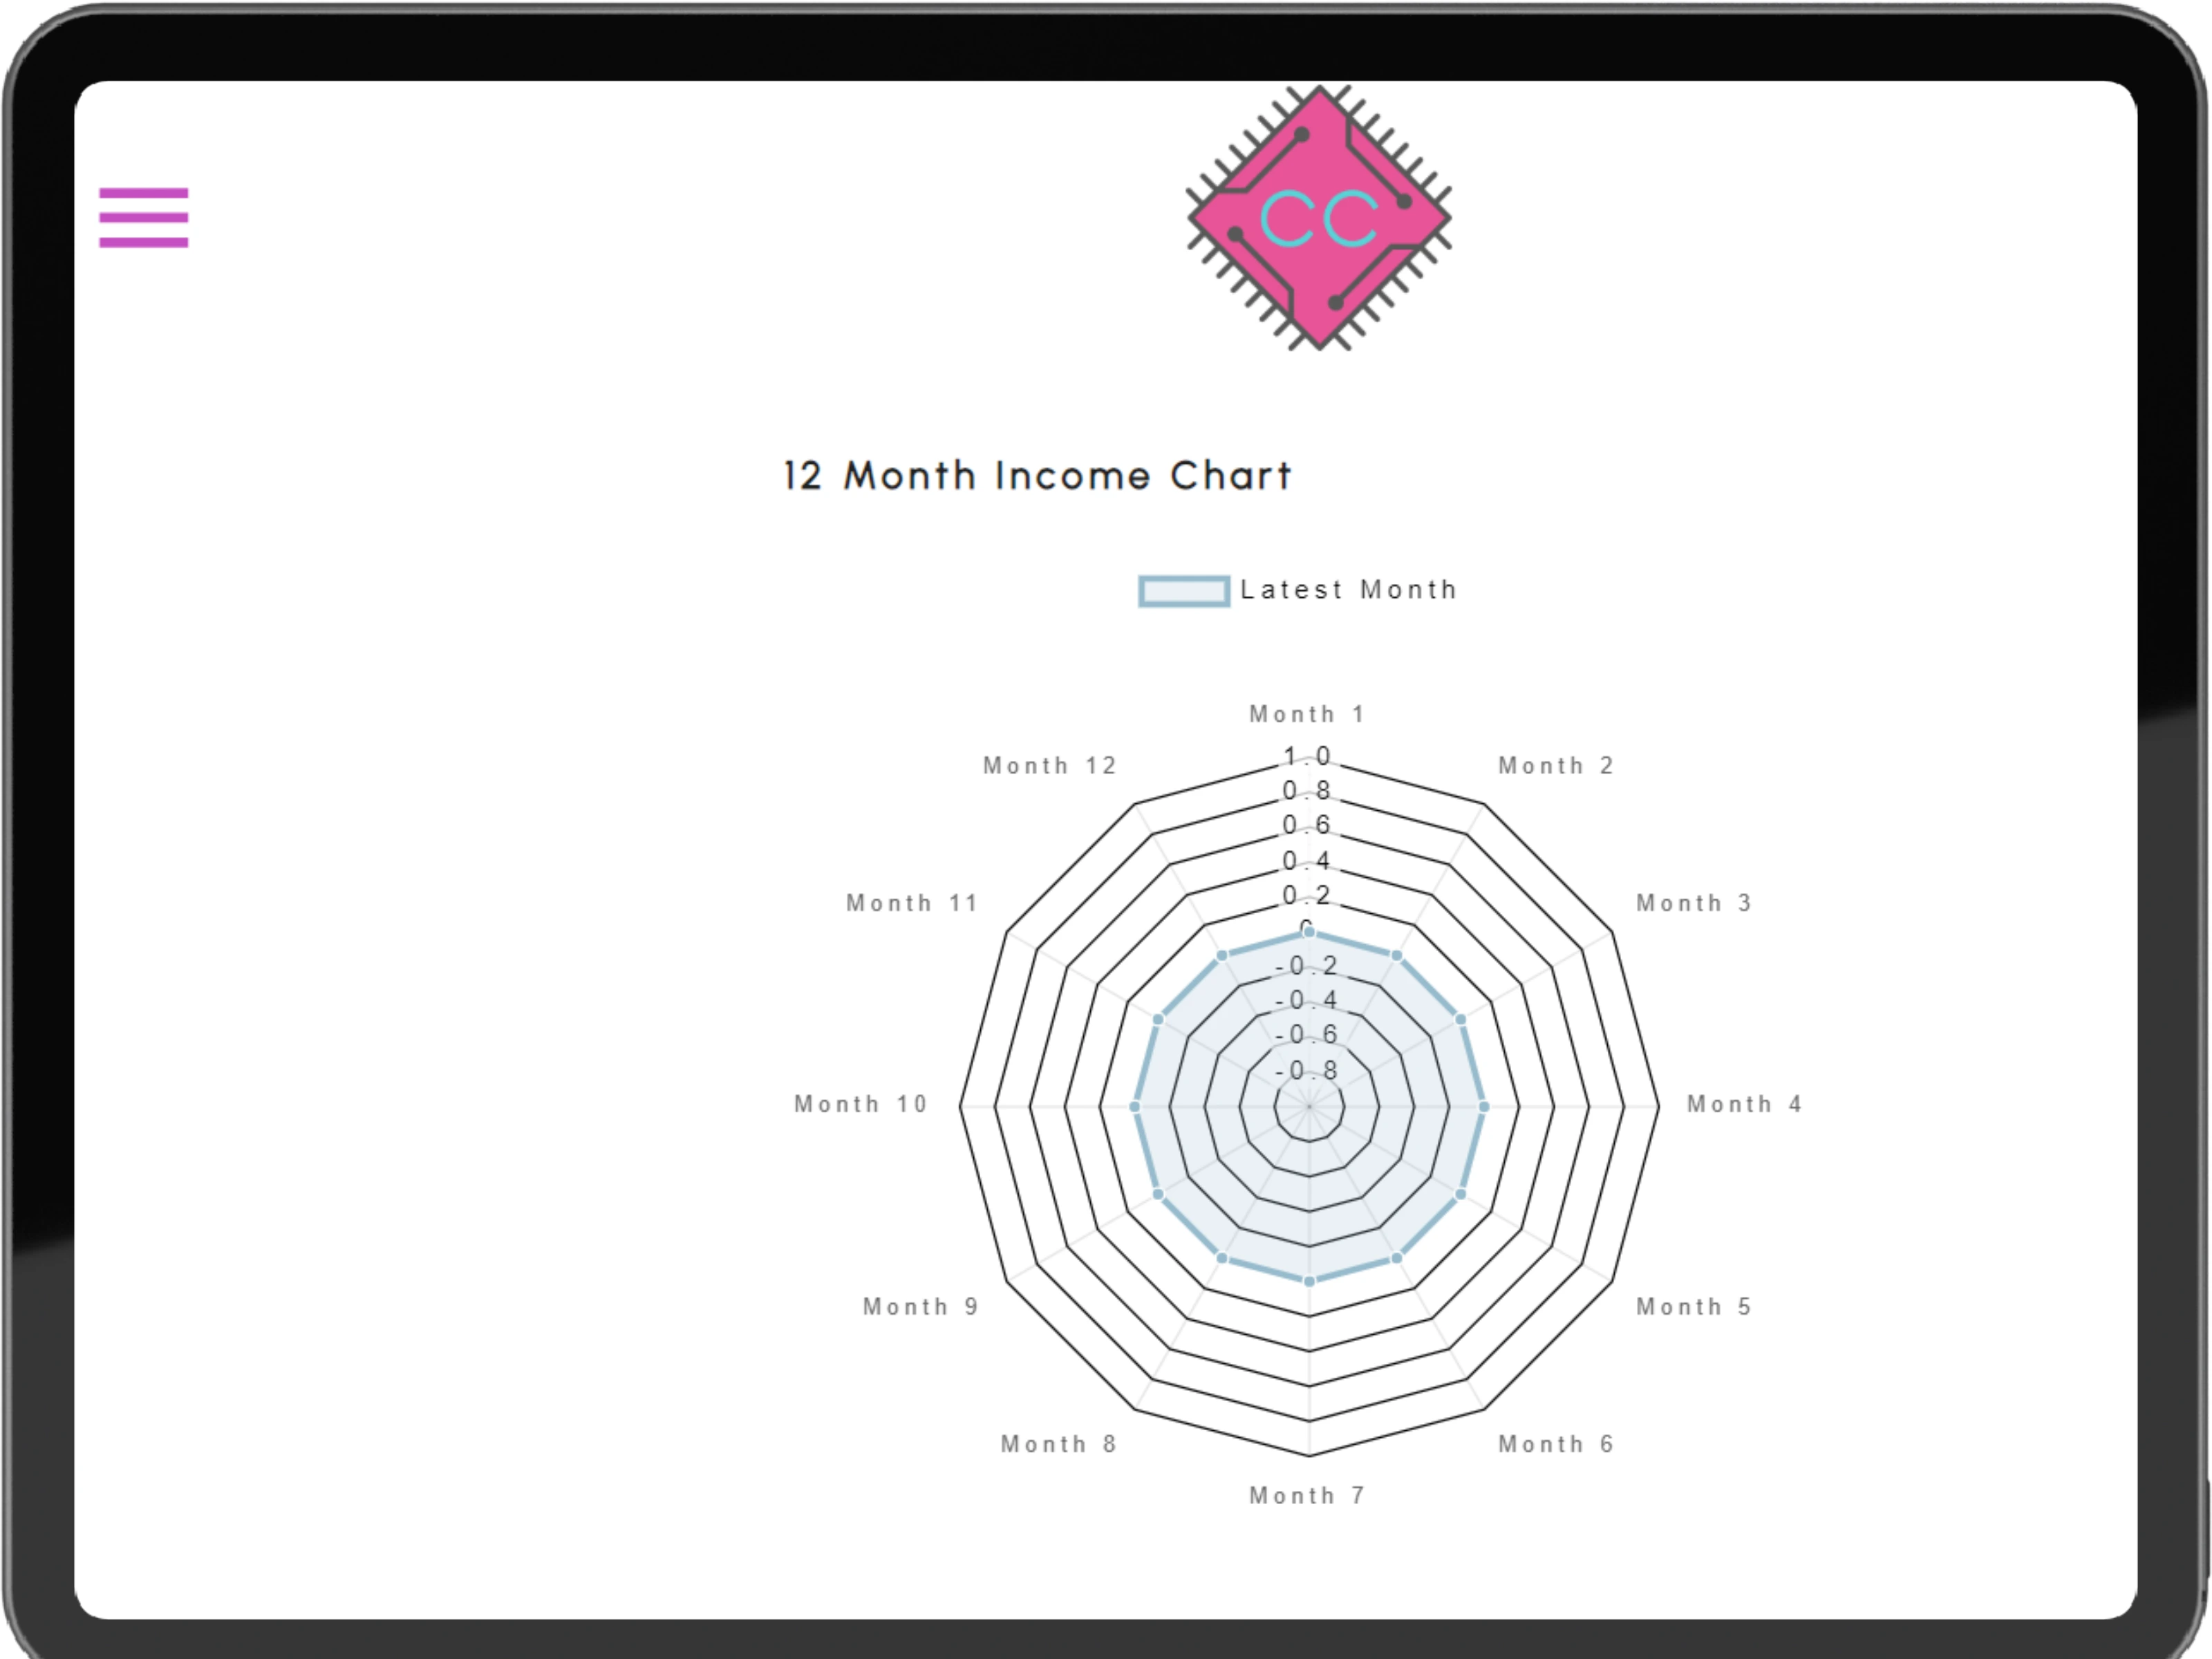Screen dimensions: 2212x1659
Task: Click the Month 8 data point
Action: [1221, 1258]
